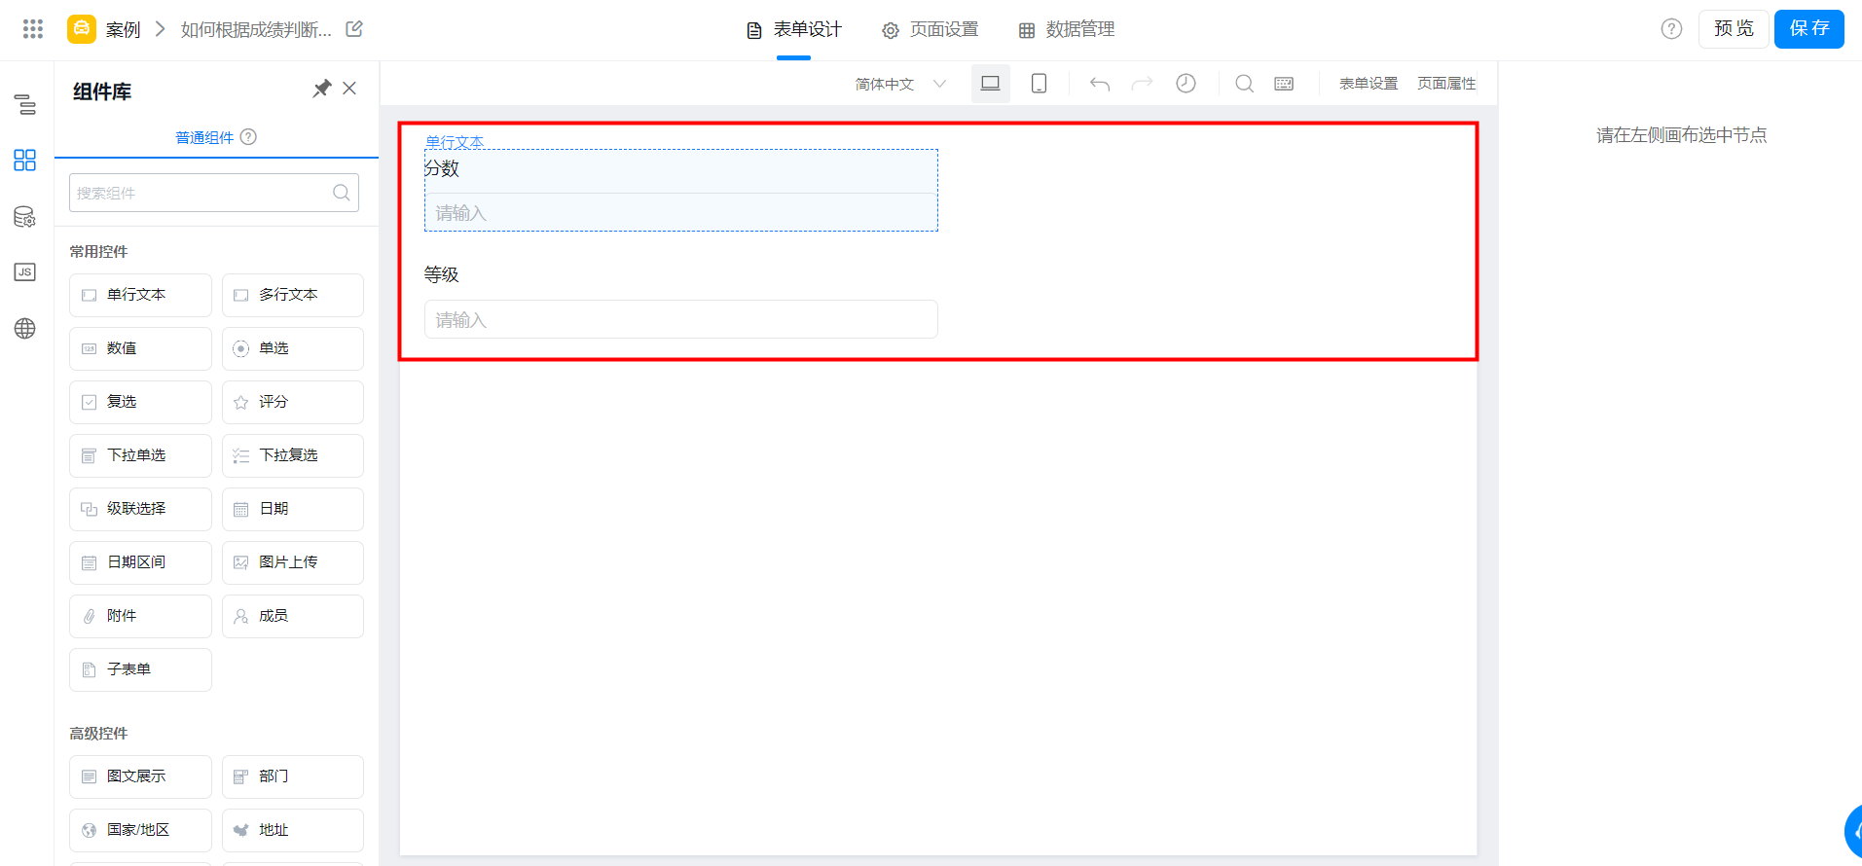Select the 分数 input field on canvas
The width and height of the screenshot is (1862, 866).
[681, 212]
